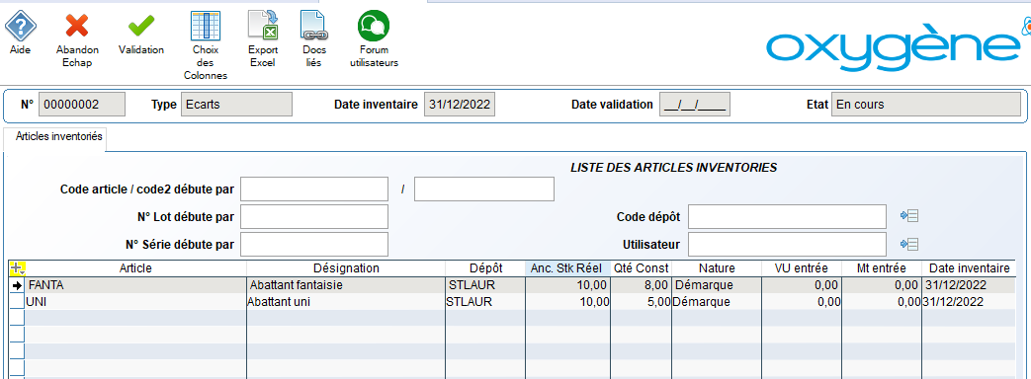Click the yellow plus grid-corner icon

[18, 268]
